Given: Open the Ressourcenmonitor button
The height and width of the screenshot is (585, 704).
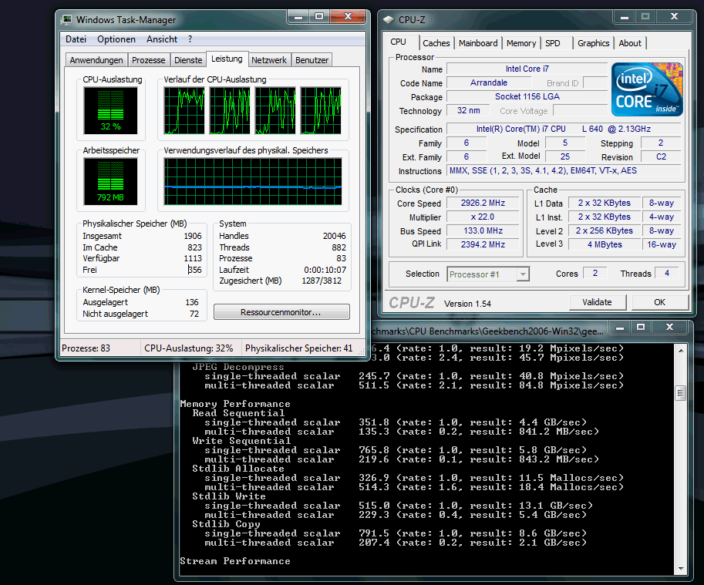Looking at the screenshot, I should tap(281, 312).
